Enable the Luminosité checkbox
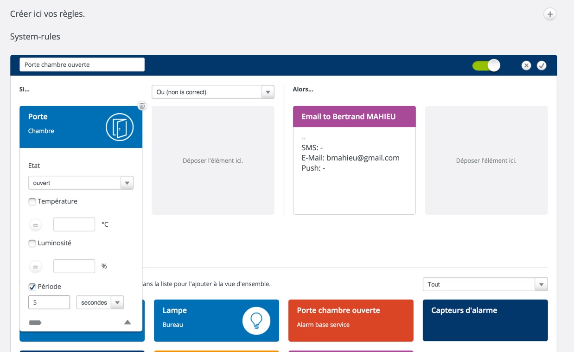Viewport: 574px width, 352px height. pyautogui.click(x=32, y=243)
